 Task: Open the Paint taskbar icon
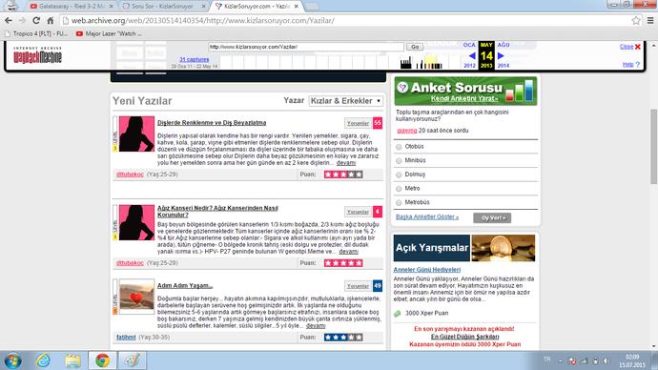132,360
